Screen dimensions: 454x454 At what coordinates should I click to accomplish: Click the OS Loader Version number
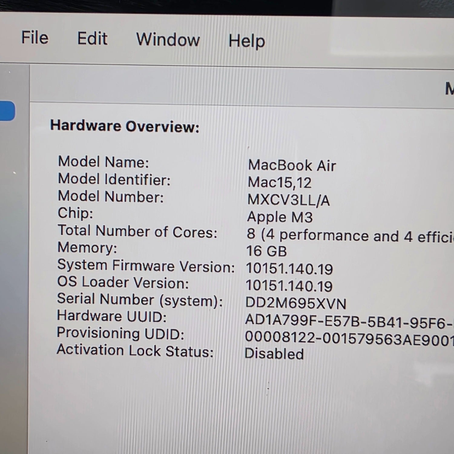(289, 286)
